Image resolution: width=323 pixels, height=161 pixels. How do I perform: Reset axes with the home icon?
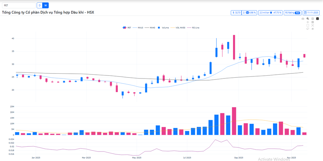tap(313, 29)
